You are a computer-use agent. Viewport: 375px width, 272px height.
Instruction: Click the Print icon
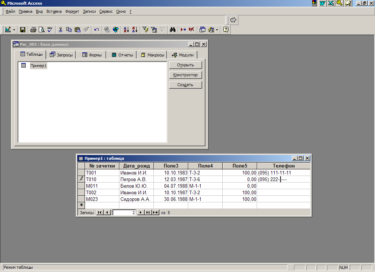tap(33, 30)
